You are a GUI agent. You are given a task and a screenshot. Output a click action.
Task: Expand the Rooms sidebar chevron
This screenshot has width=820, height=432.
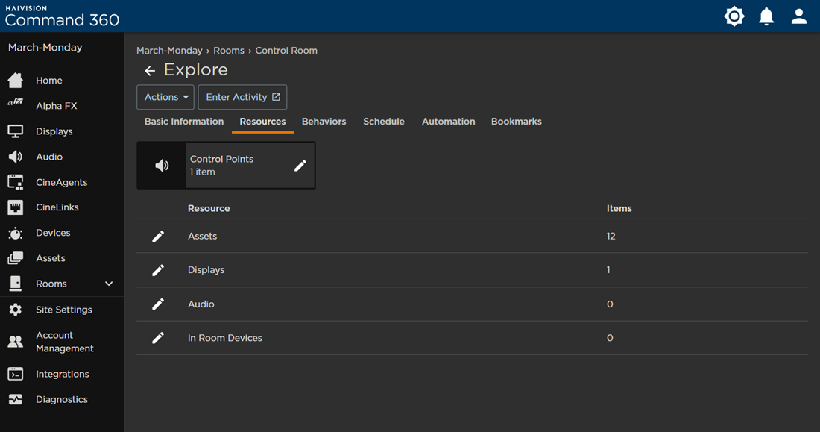click(x=109, y=284)
